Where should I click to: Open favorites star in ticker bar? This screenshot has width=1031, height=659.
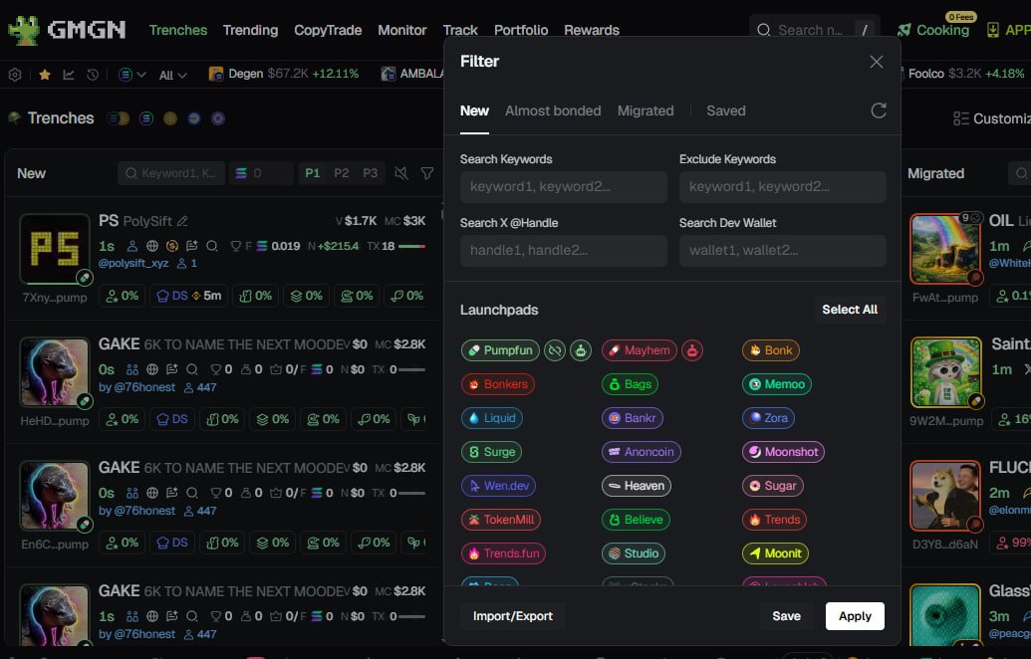pyautogui.click(x=45, y=75)
